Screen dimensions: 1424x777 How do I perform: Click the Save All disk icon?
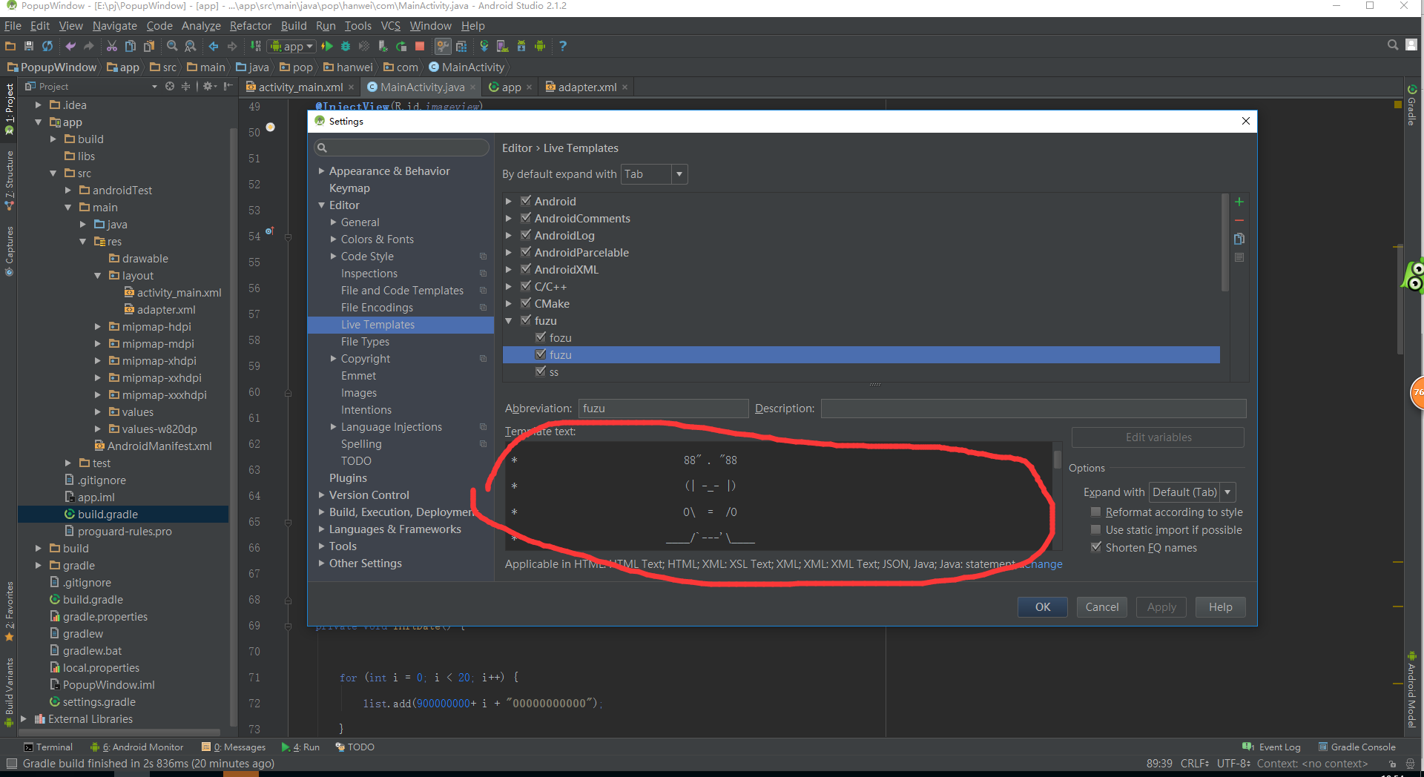tap(29, 46)
